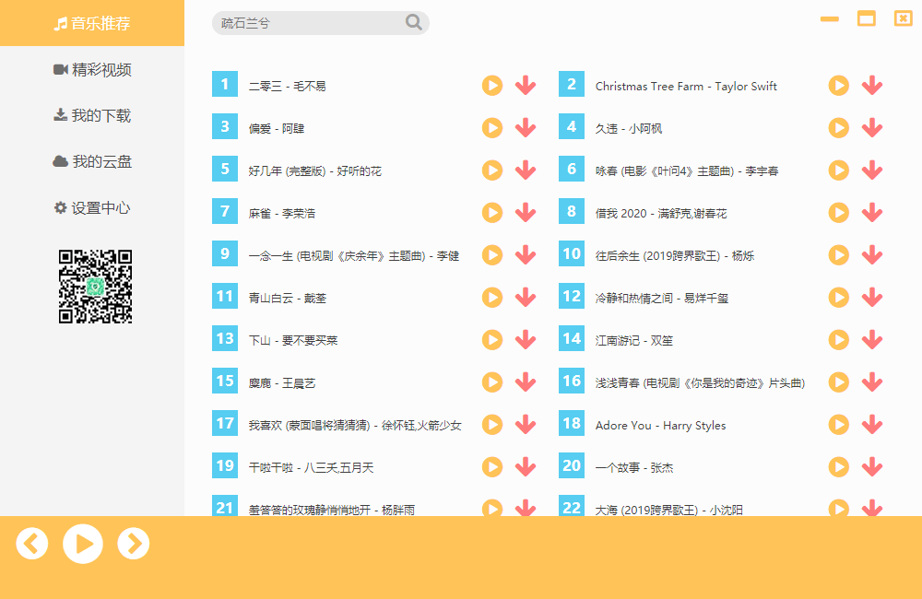922x599 pixels.
Task: Download 一个故事 by 张杰
Action: [x=871, y=466]
